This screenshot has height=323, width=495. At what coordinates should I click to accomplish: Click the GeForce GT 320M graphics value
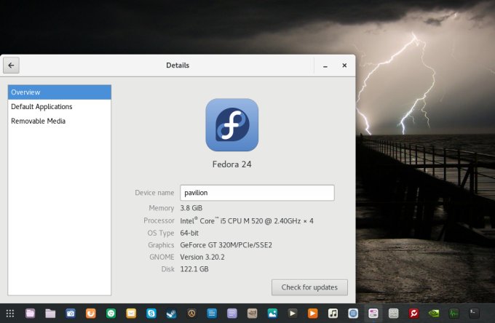[226, 245]
